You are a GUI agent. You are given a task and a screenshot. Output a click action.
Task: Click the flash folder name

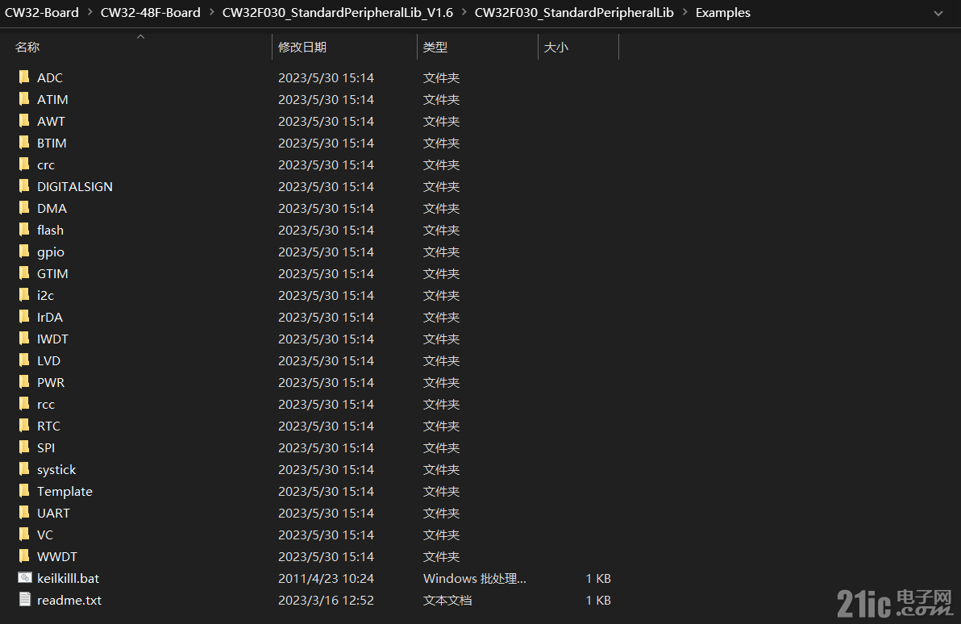pos(50,230)
